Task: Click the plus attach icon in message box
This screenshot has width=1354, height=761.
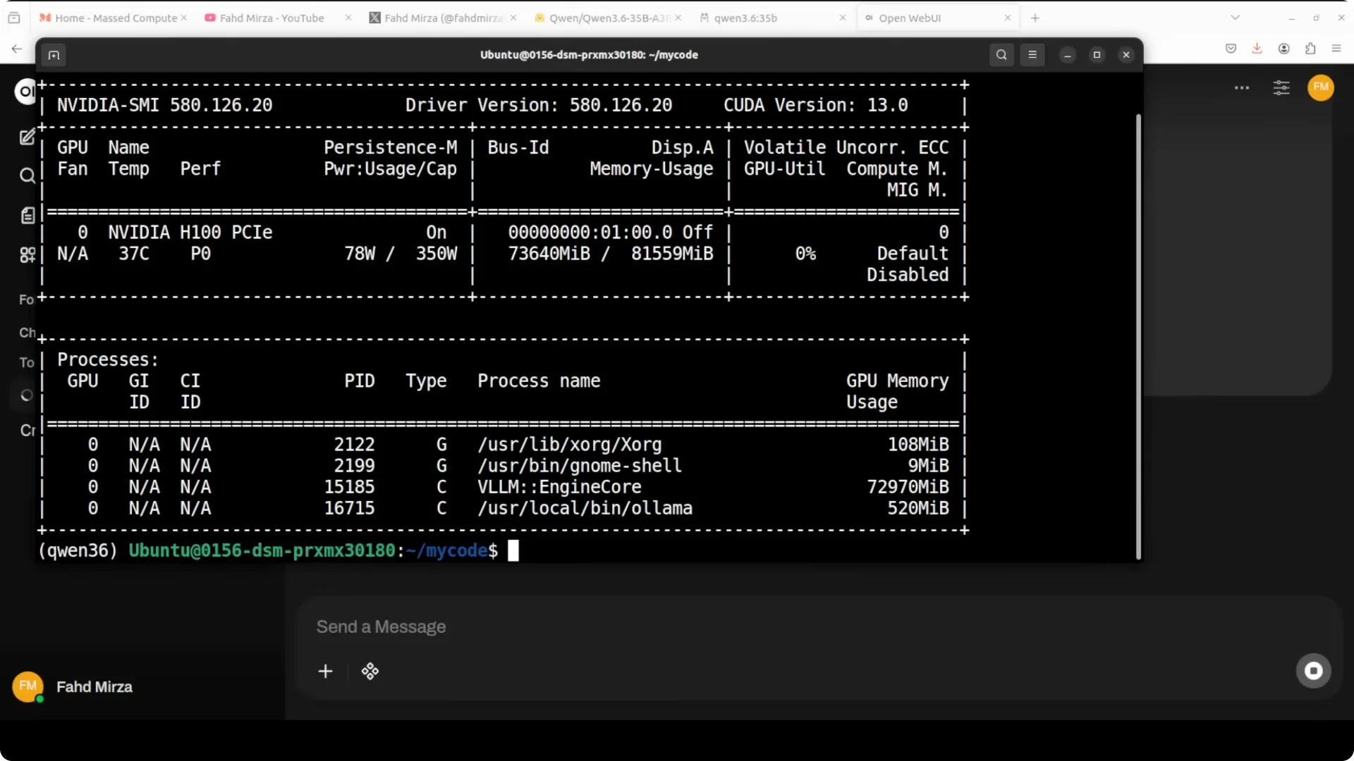Action: 325,672
